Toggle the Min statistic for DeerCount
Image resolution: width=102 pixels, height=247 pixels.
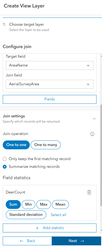click(x=28, y=204)
